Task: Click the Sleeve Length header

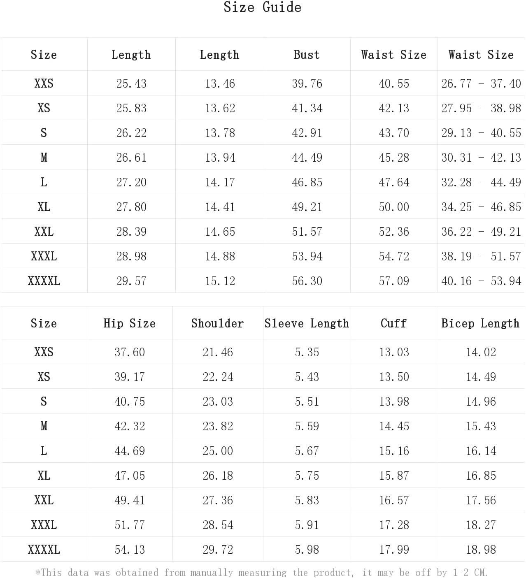Action: click(x=307, y=323)
